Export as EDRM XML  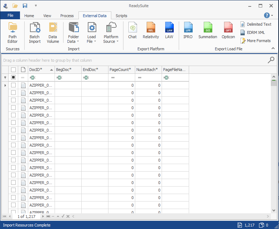253,32
